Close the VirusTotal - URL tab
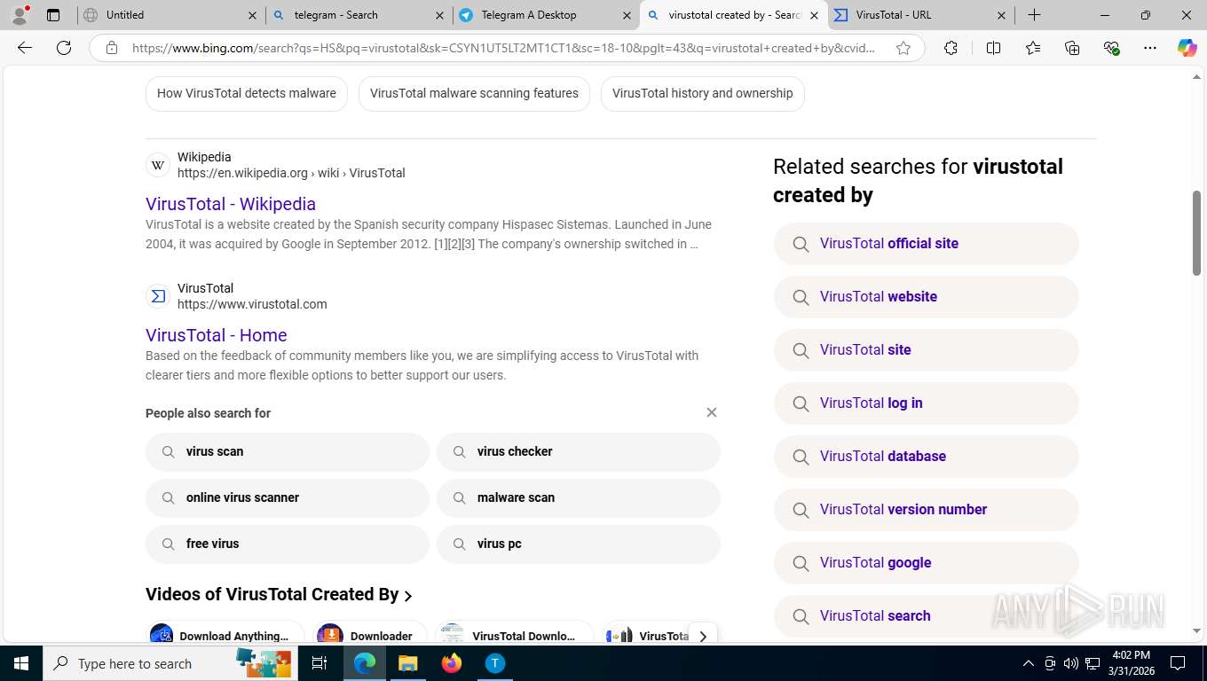 tap(1001, 15)
